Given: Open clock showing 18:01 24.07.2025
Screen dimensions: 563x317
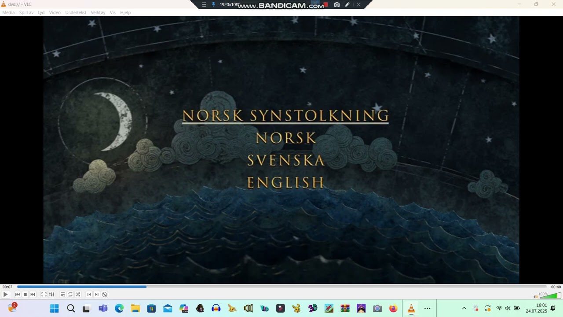Looking at the screenshot, I should (x=536, y=308).
